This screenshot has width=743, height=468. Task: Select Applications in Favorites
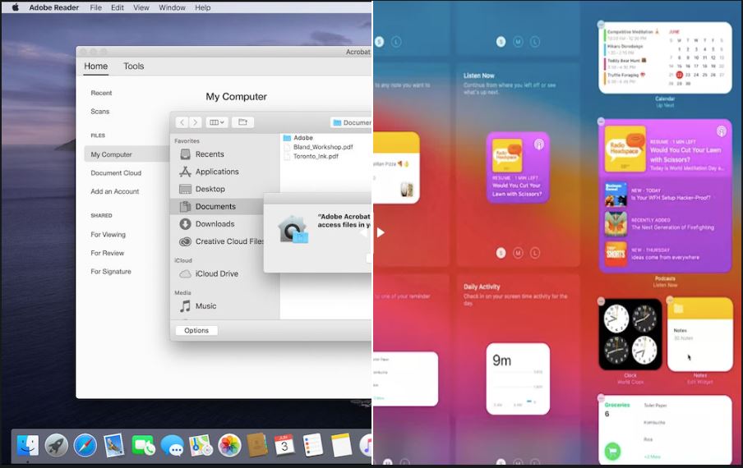pyautogui.click(x=209, y=172)
